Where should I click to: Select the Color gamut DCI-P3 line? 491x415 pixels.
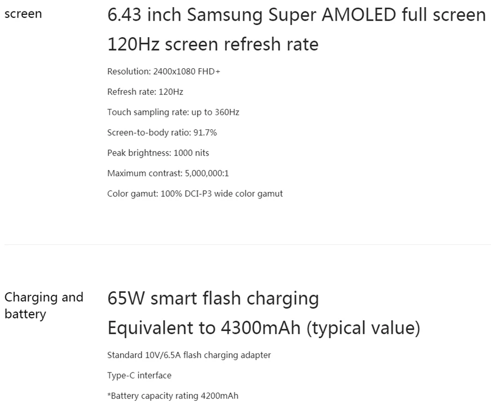click(195, 194)
